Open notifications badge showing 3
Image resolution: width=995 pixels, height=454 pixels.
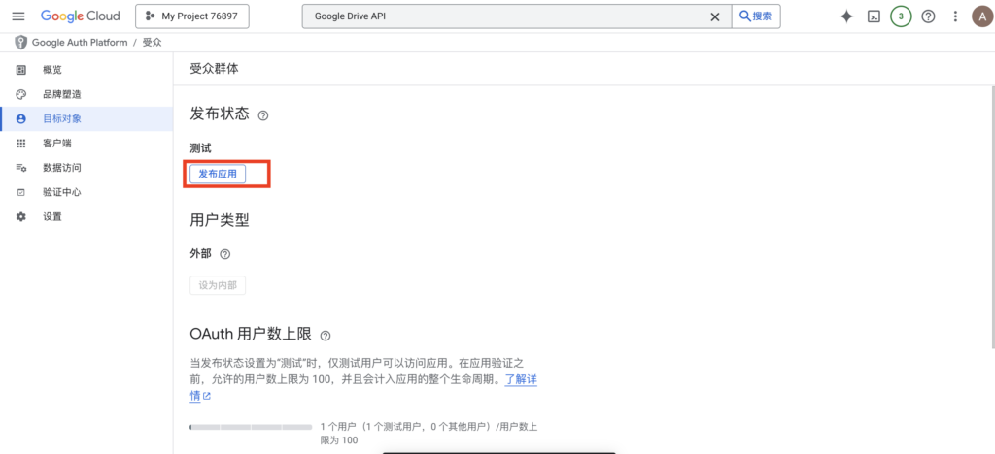coord(901,16)
